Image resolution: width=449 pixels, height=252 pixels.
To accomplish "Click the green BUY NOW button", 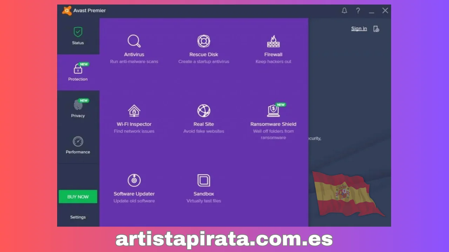I will [x=78, y=197].
